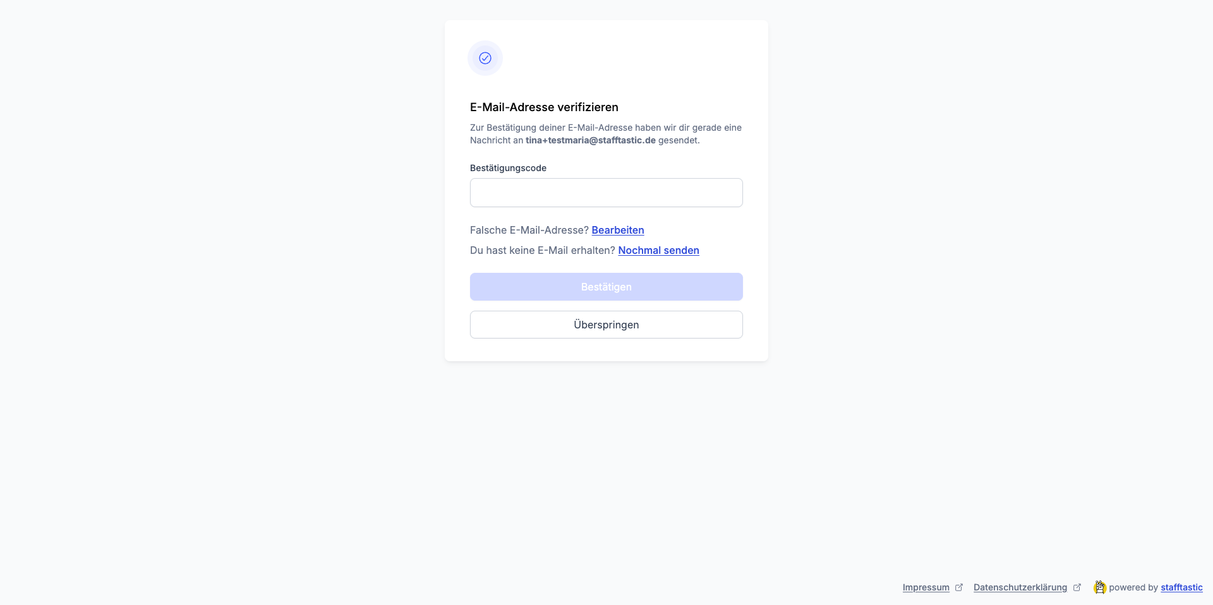1213x605 pixels.
Task: Click the word gesendet after the email
Action: 679,140
